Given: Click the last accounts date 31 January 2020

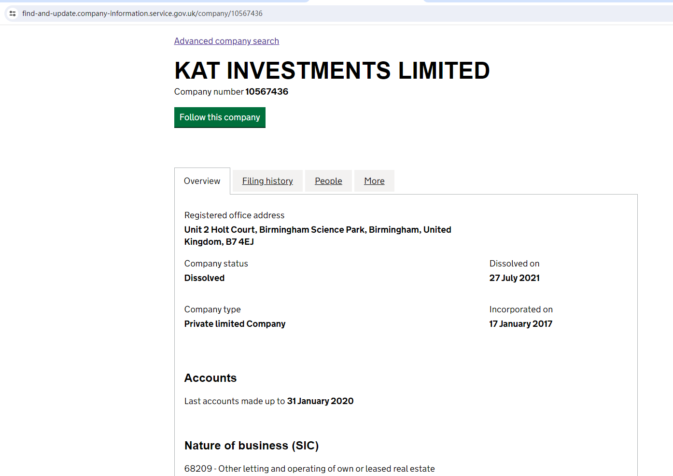Looking at the screenshot, I should (x=320, y=401).
